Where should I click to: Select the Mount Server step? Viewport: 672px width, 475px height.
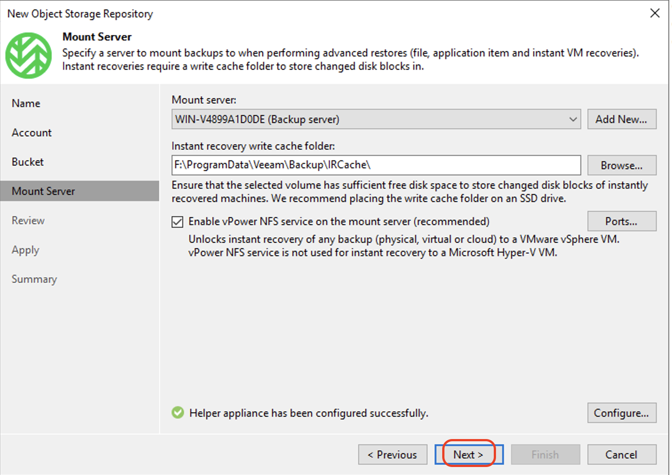(x=80, y=191)
